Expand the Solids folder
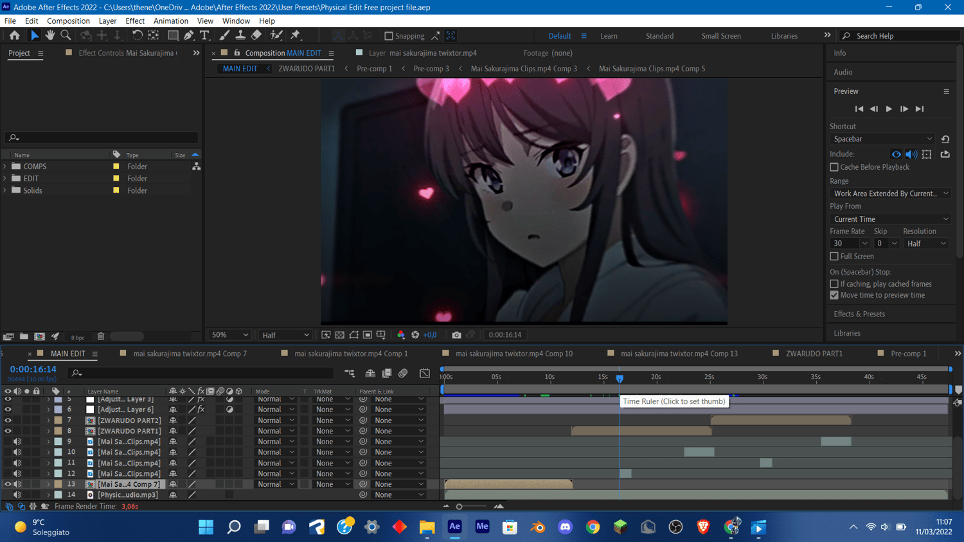 pos(5,191)
